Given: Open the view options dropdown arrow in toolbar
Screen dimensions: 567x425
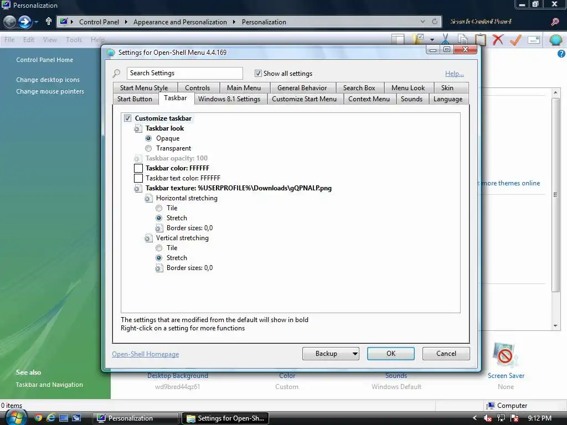Looking at the screenshot, I should pos(432,39).
